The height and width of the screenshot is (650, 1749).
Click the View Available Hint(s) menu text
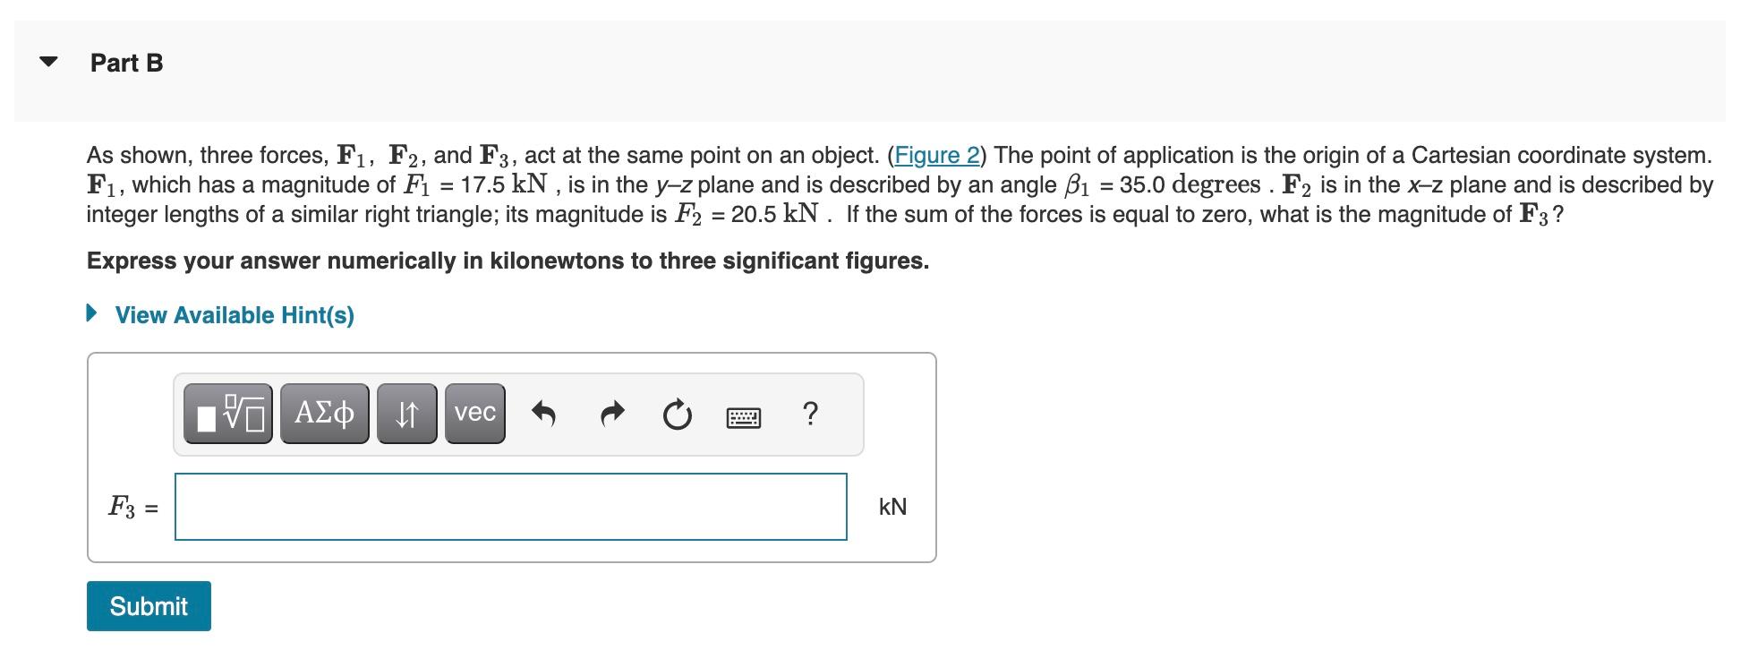pyautogui.click(x=234, y=315)
